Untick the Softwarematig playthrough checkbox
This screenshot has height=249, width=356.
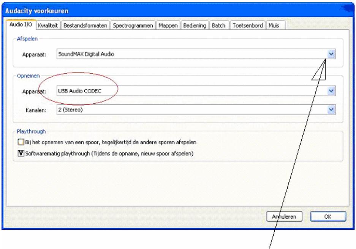coord(21,153)
